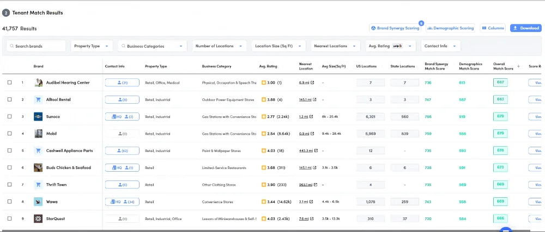
Task: Open Buds Chicken & Seafood logo thumbnail
Action: tap(38, 167)
